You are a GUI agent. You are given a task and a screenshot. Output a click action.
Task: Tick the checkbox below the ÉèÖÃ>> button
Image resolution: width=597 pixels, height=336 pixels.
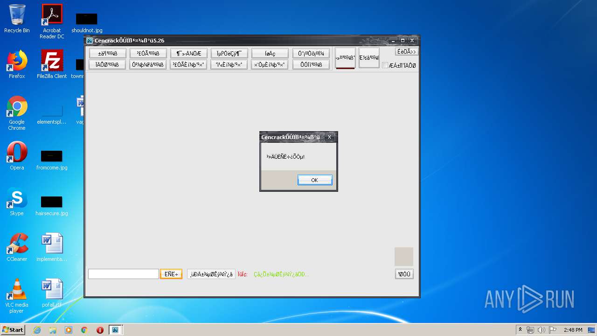click(385, 65)
